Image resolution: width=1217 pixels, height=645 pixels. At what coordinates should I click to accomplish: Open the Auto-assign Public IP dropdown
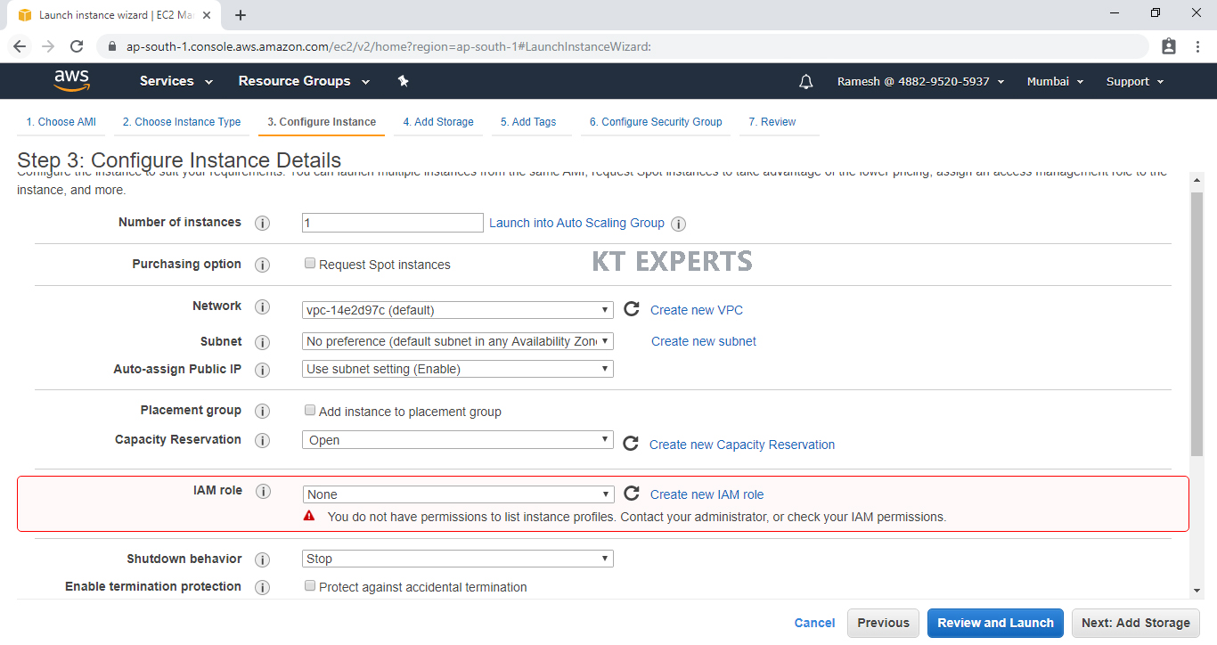458,369
